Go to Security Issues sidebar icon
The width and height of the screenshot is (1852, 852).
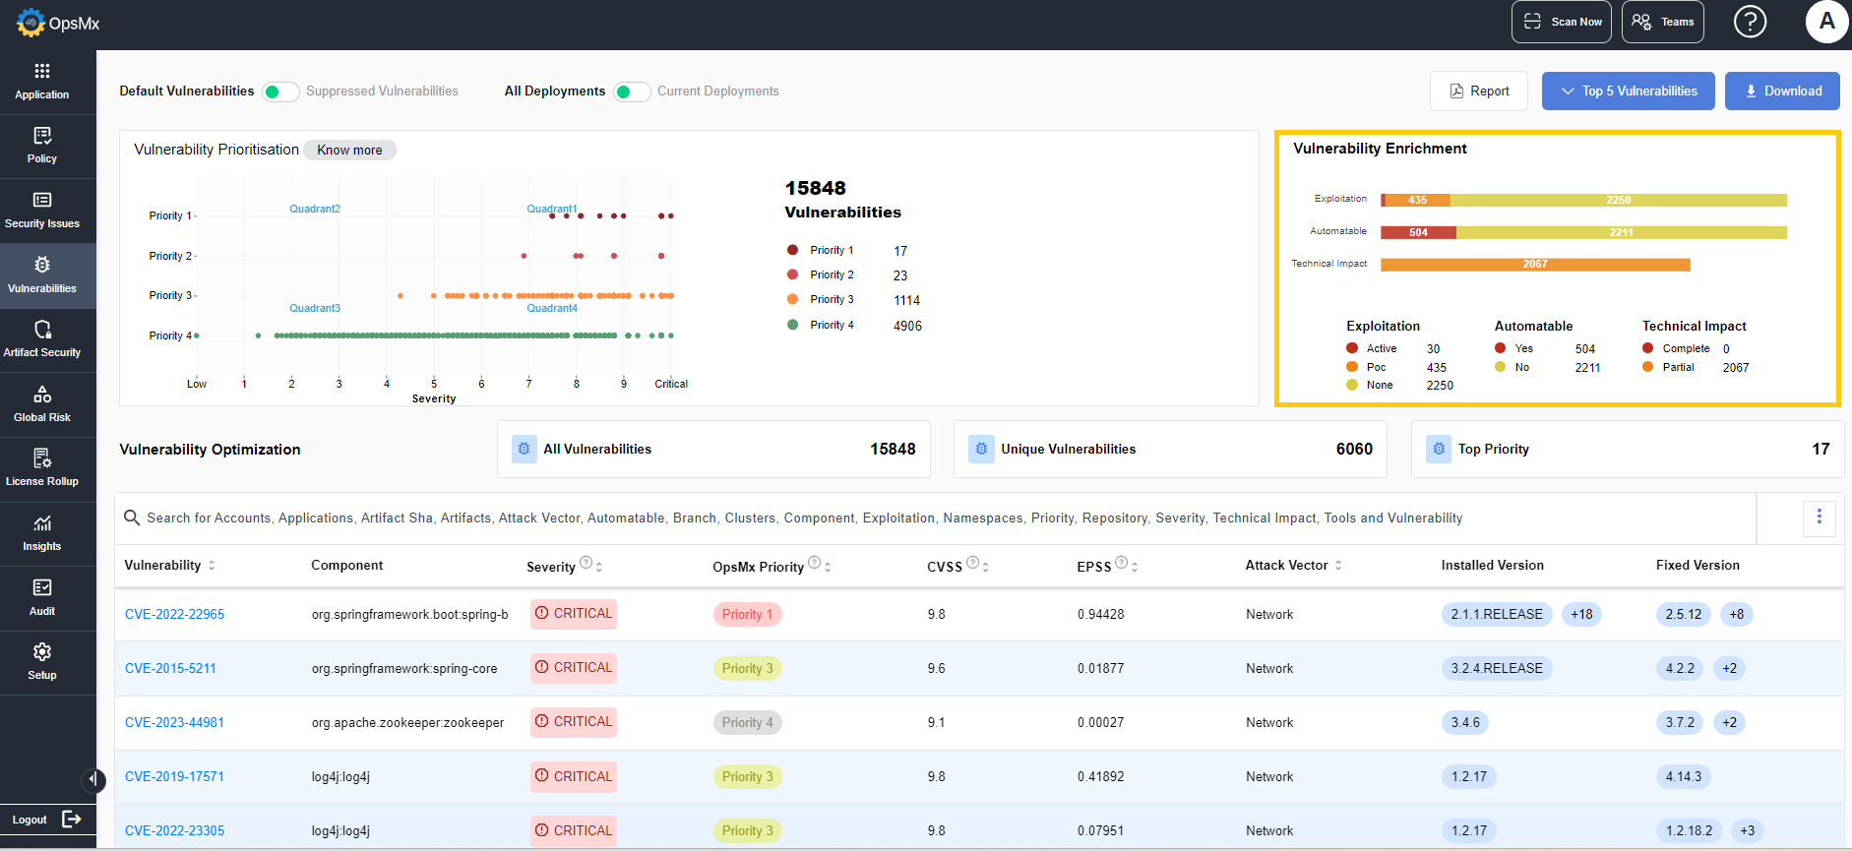pos(41,201)
